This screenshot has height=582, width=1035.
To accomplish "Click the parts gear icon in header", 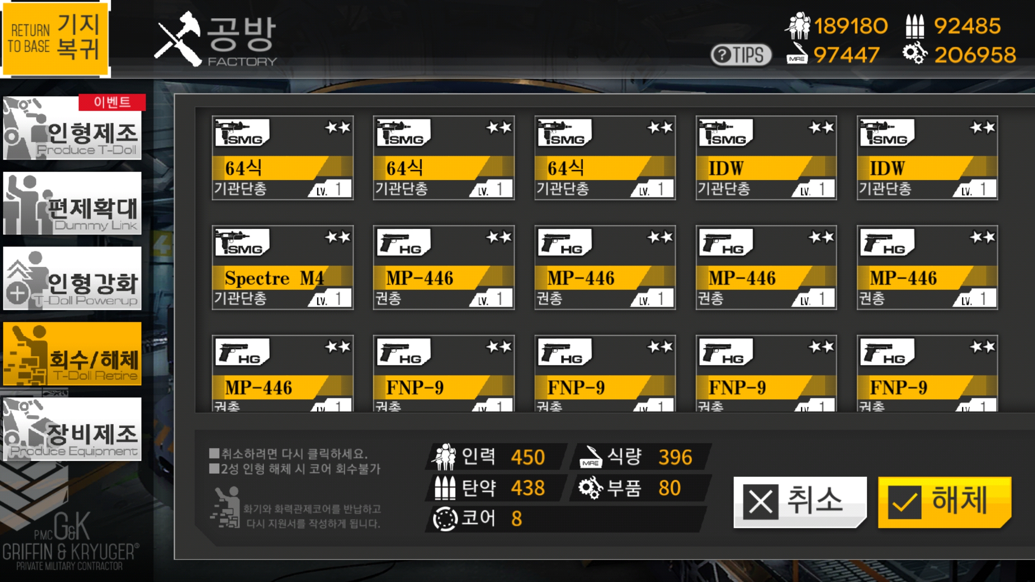I will (x=915, y=53).
